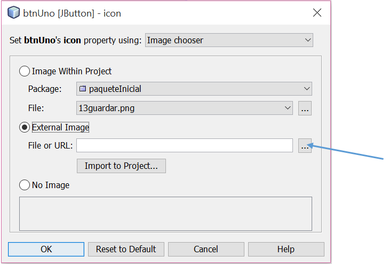Click the External Image label text

tap(60, 127)
